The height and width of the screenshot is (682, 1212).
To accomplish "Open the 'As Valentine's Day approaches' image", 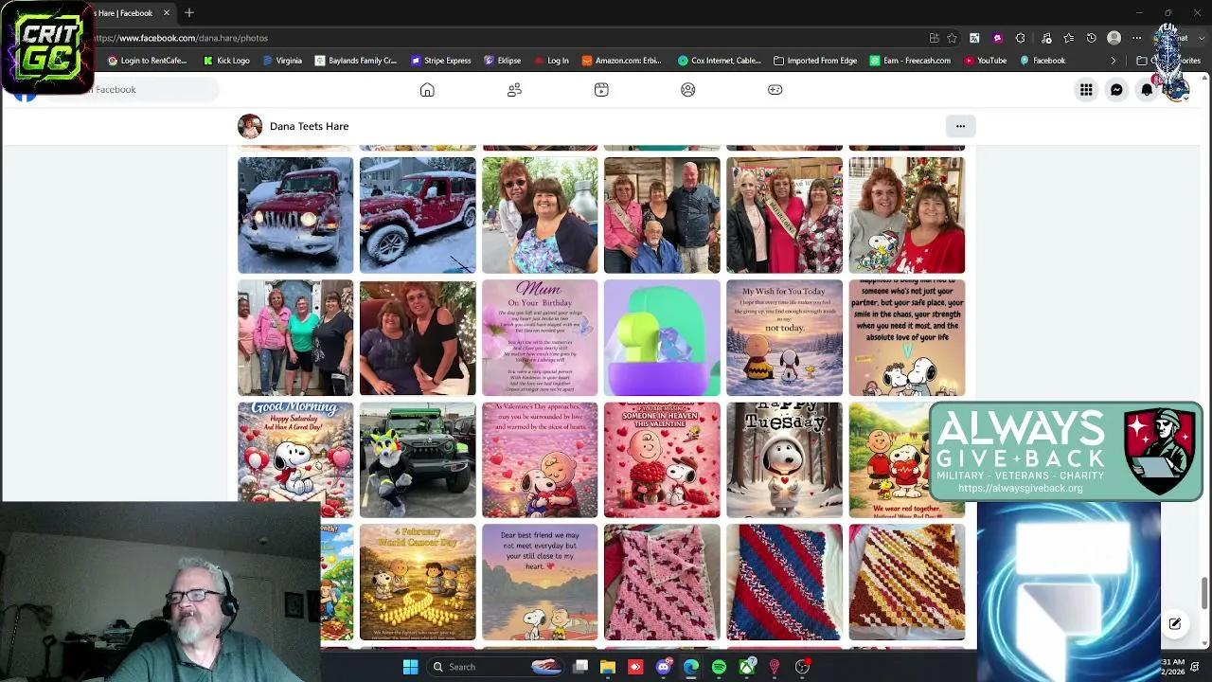I will pos(540,459).
